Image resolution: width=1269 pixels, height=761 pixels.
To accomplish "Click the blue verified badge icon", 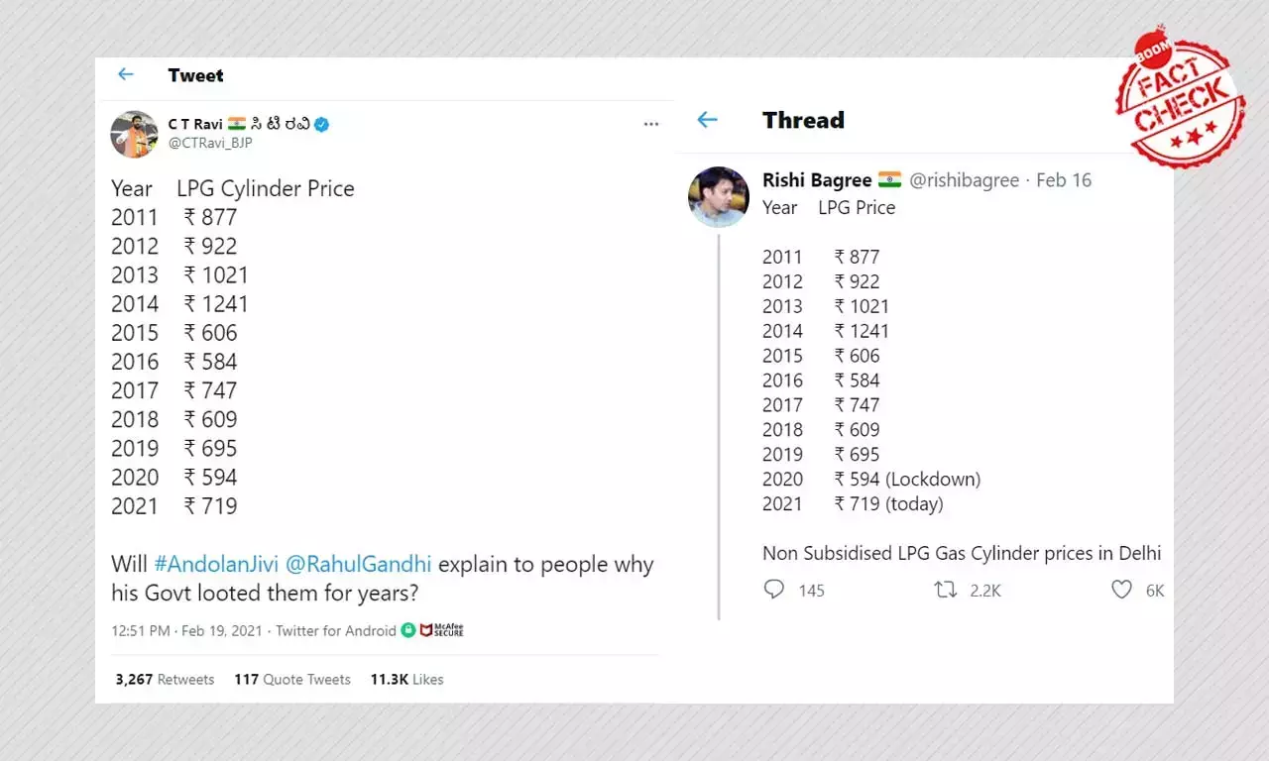I will click(x=322, y=125).
